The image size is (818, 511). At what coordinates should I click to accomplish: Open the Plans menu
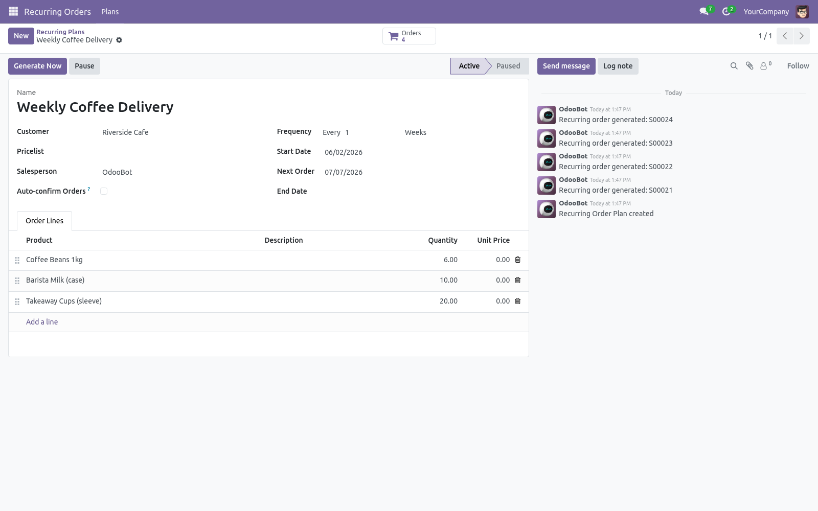[110, 11]
